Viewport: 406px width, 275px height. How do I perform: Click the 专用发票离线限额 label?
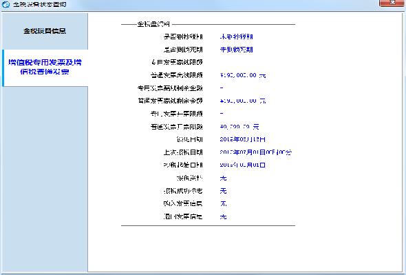tap(177, 62)
